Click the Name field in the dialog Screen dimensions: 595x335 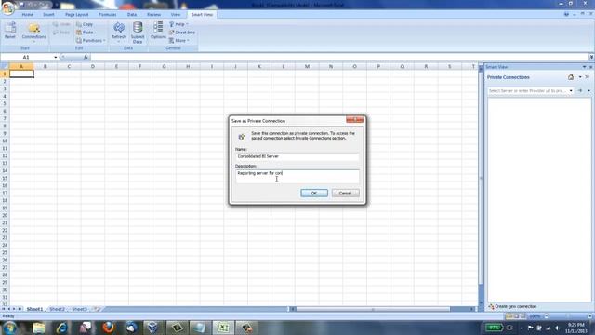click(297, 156)
